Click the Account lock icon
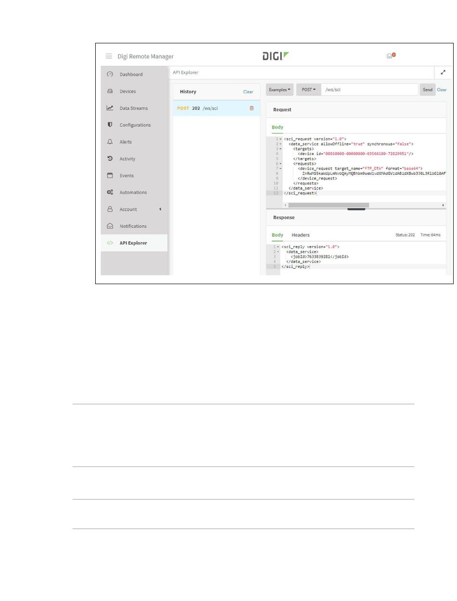Image resolution: width=457 pixels, height=601 pixels. (x=110, y=209)
